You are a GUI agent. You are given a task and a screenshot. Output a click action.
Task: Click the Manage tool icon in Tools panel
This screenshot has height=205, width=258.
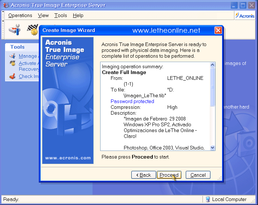(12, 56)
